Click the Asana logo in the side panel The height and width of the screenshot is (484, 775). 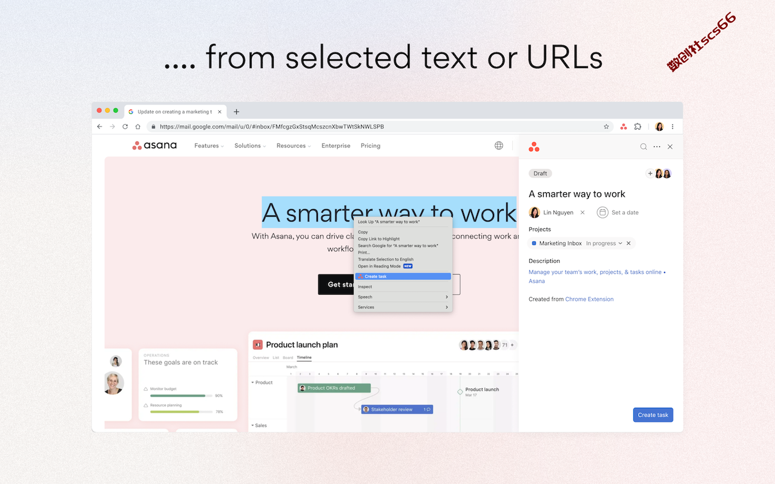pos(533,146)
